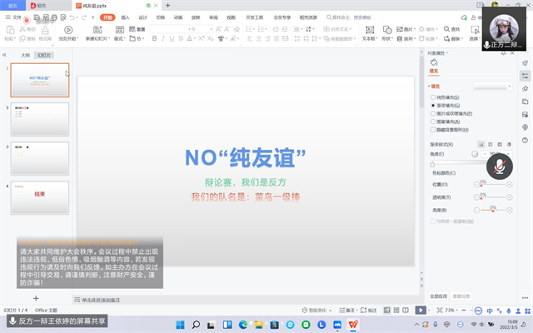Click the Redo arrow
Screen dimensions: 533x333
(x=83, y=17)
